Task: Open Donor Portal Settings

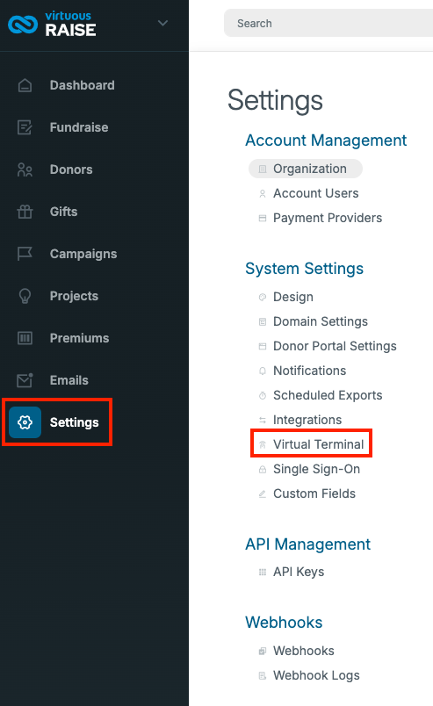Action: tap(335, 346)
